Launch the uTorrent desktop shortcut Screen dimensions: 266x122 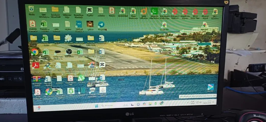(x=81, y=78)
